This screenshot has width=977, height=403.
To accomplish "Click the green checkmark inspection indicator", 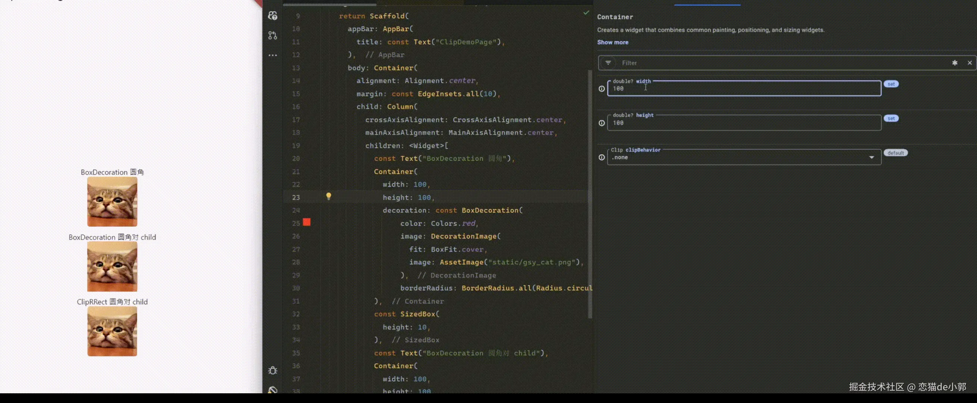I will pyautogui.click(x=586, y=13).
